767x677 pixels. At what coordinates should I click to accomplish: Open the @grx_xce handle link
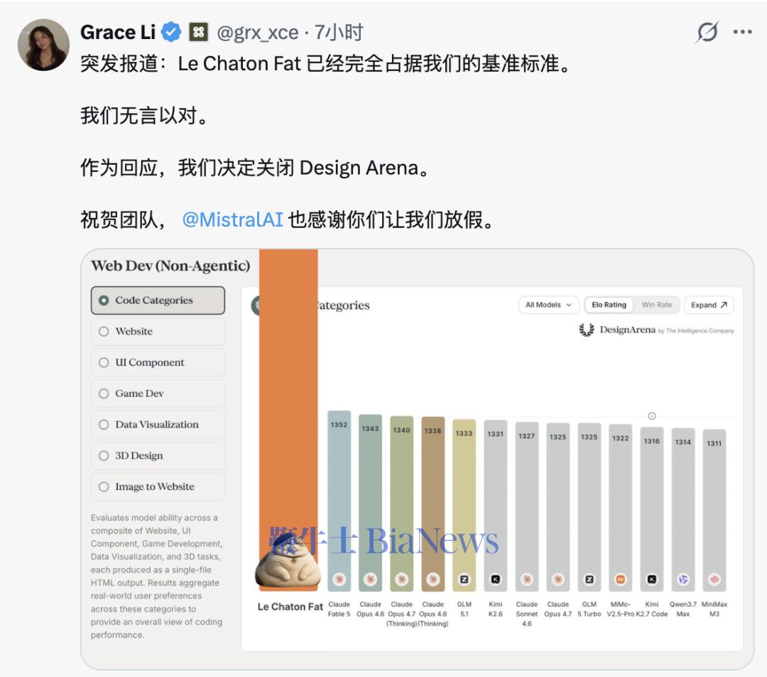pyautogui.click(x=257, y=33)
